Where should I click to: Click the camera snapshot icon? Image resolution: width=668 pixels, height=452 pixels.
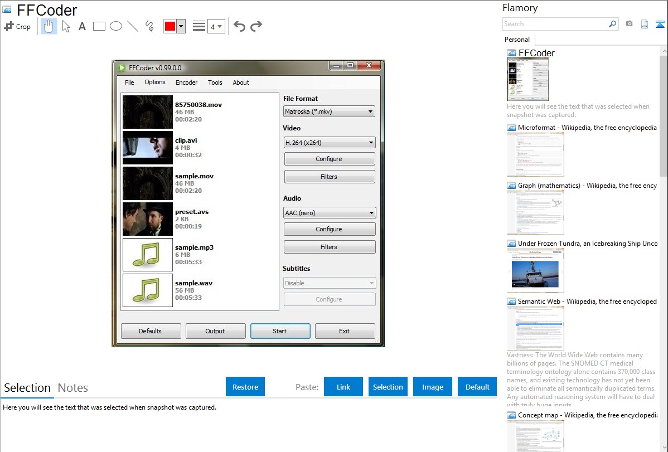point(629,24)
